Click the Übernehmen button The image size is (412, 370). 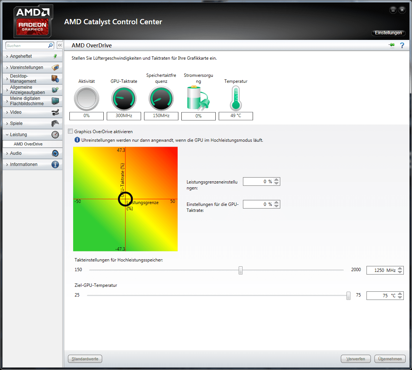390,359
